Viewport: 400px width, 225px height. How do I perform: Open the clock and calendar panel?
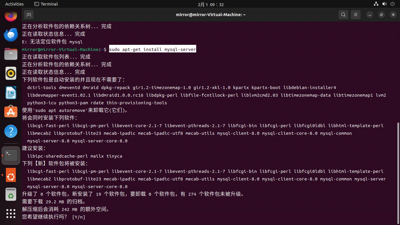(211, 4)
